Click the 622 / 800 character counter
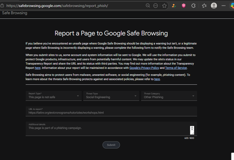This screenshot has height=160, width=234. pyautogui.click(x=189, y=138)
